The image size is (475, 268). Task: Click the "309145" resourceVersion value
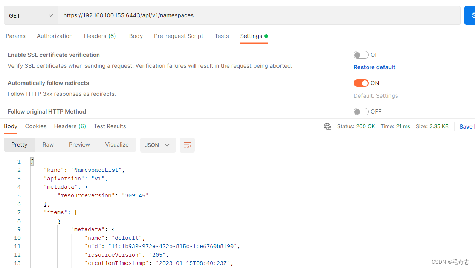[135, 195]
